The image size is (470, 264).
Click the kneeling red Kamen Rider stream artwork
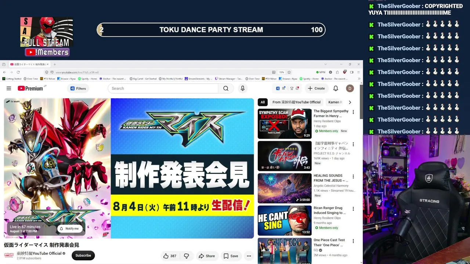pos(57,168)
